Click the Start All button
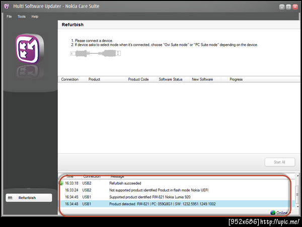Image resolution: width=302 pixels, height=227 pixels. [x=280, y=162]
